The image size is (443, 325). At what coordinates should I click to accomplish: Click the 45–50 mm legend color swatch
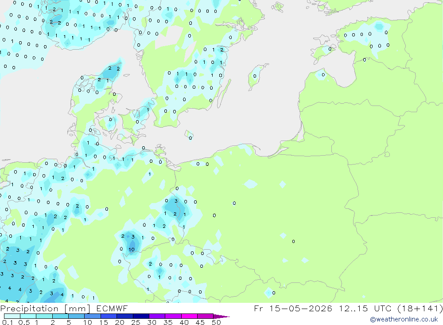coord(206,316)
